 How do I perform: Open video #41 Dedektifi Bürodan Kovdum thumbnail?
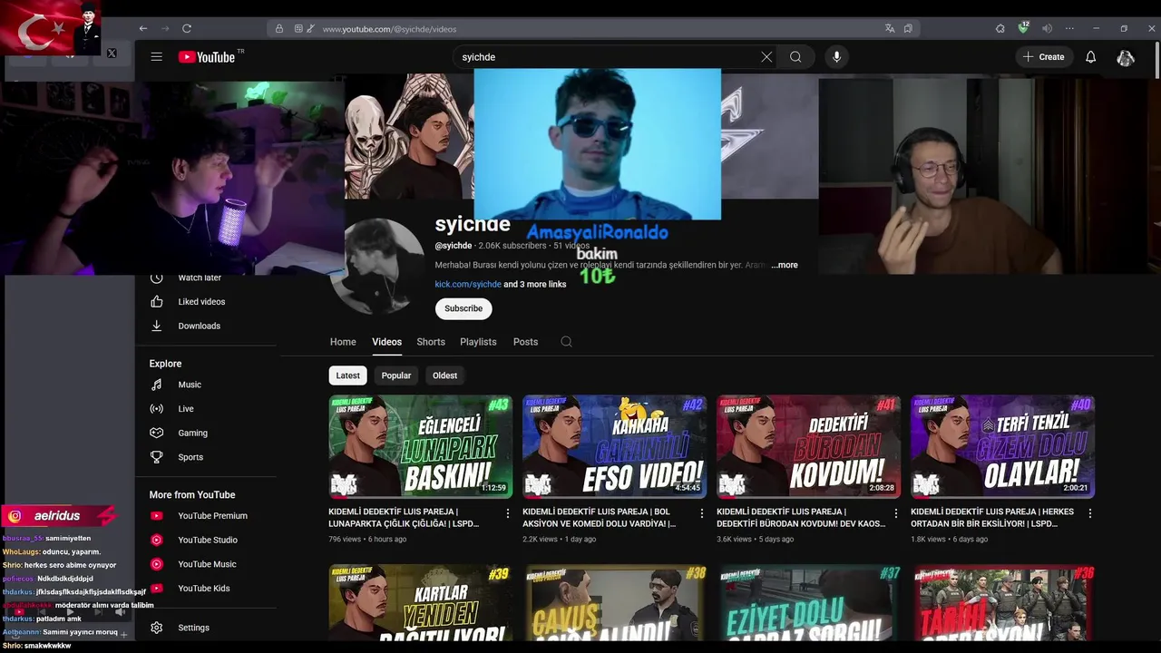click(x=809, y=447)
